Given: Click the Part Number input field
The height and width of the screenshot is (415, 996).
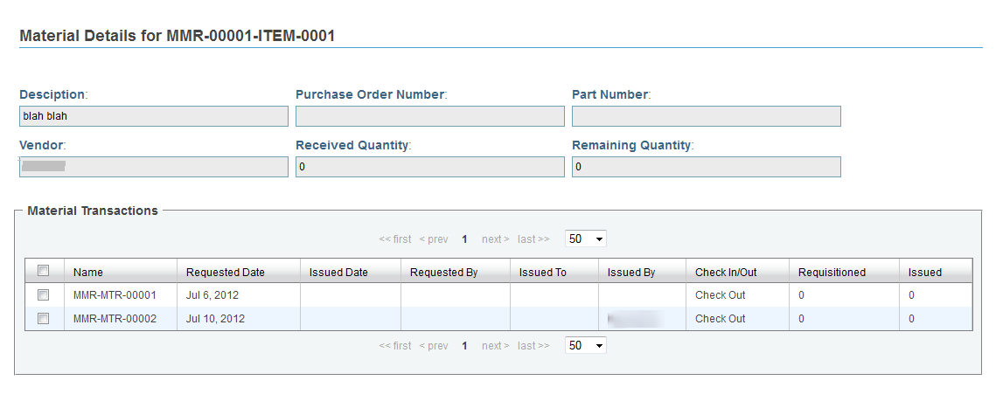Looking at the screenshot, I should [707, 116].
